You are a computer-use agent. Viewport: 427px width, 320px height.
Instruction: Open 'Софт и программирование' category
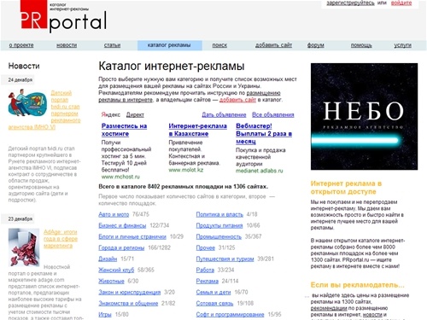pyautogui.click(x=230, y=315)
